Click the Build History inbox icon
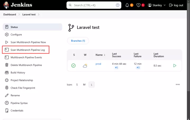This screenshot has width=190, height=120. (x=7, y=73)
